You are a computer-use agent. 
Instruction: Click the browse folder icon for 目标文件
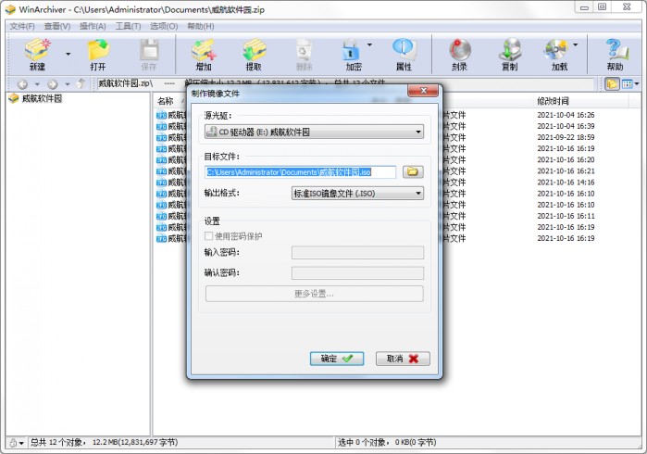pos(413,171)
